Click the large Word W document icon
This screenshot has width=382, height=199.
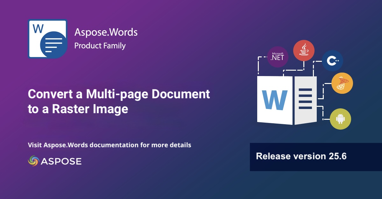tap(275, 100)
